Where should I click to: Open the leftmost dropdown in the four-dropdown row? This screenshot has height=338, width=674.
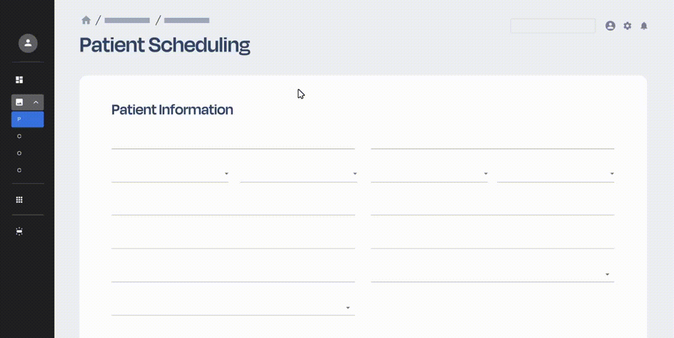pyautogui.click(x=170, y=174)
